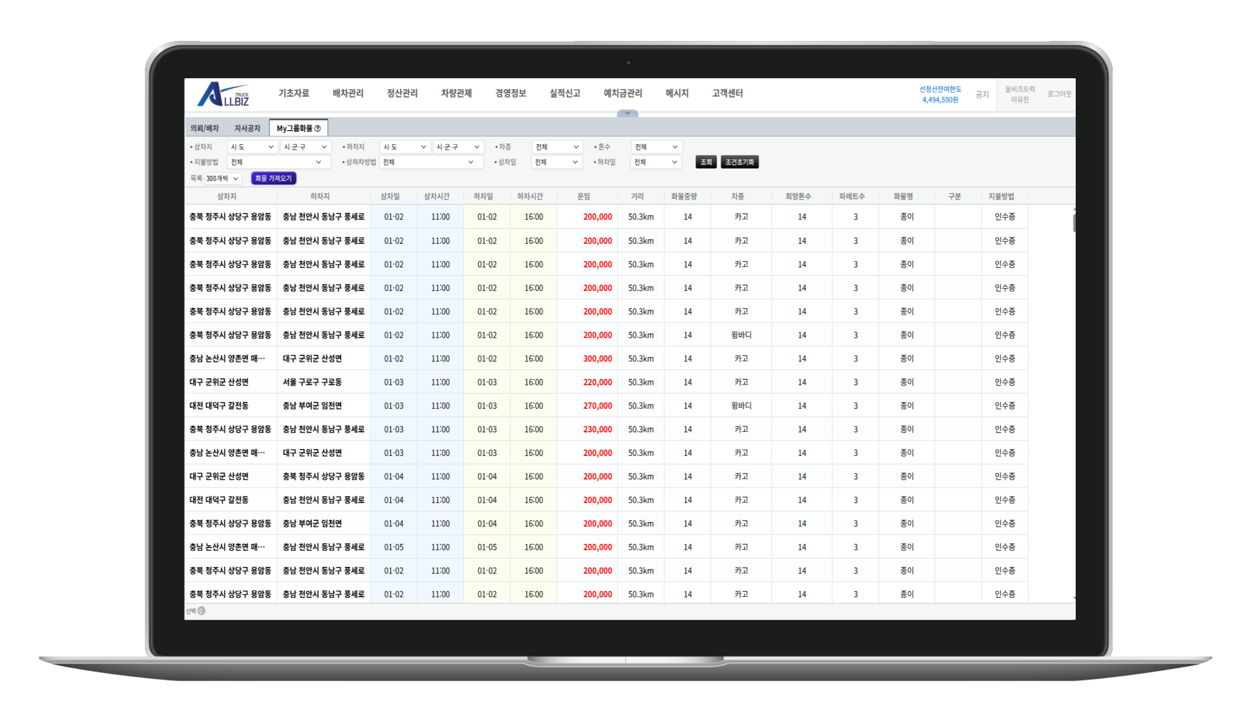
Task: Open the 메시지 menu
Action: pyautogui.click(x=677, y=93)
